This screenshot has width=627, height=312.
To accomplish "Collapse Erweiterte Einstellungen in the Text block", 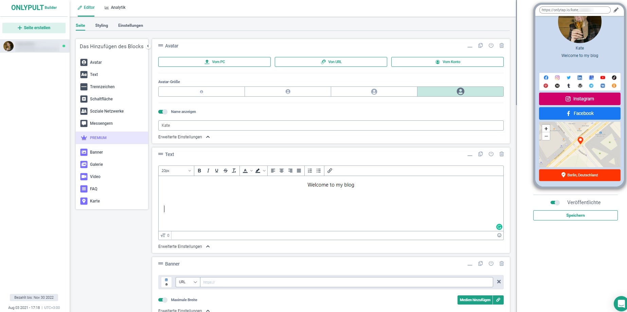I will click(x=184, y=247).
